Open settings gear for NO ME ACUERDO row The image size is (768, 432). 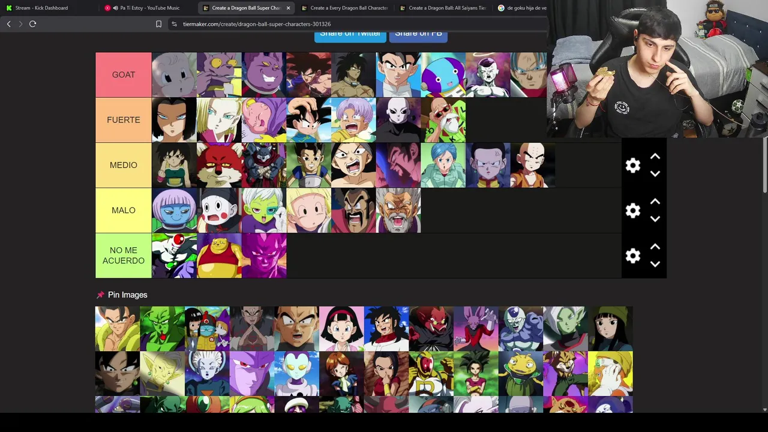pyautogui.click(x=633, y=256)
